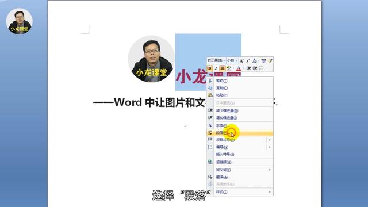
Task: Expand the 项目符号 submenu arrow
Action: [270, 140]
